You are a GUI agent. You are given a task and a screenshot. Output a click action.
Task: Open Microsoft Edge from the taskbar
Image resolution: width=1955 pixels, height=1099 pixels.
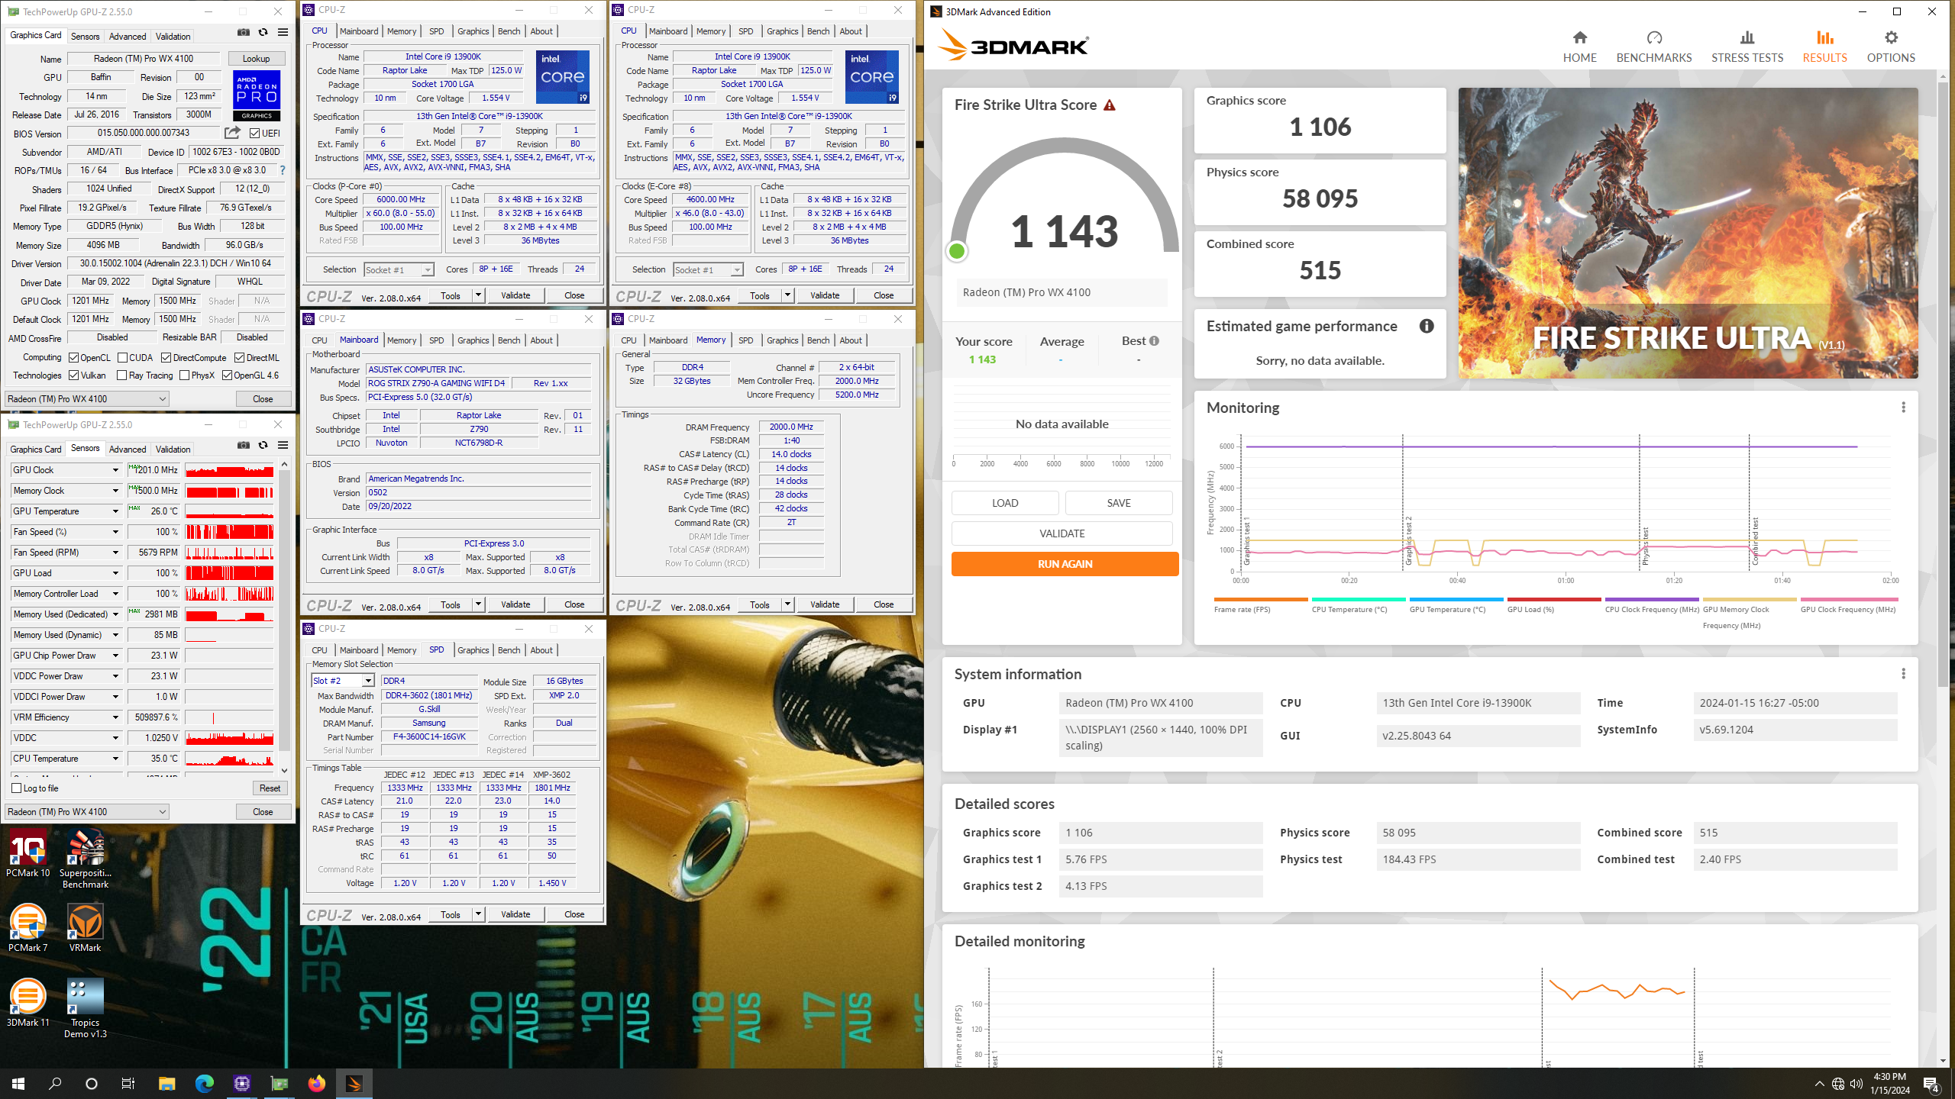[204, 1083]
